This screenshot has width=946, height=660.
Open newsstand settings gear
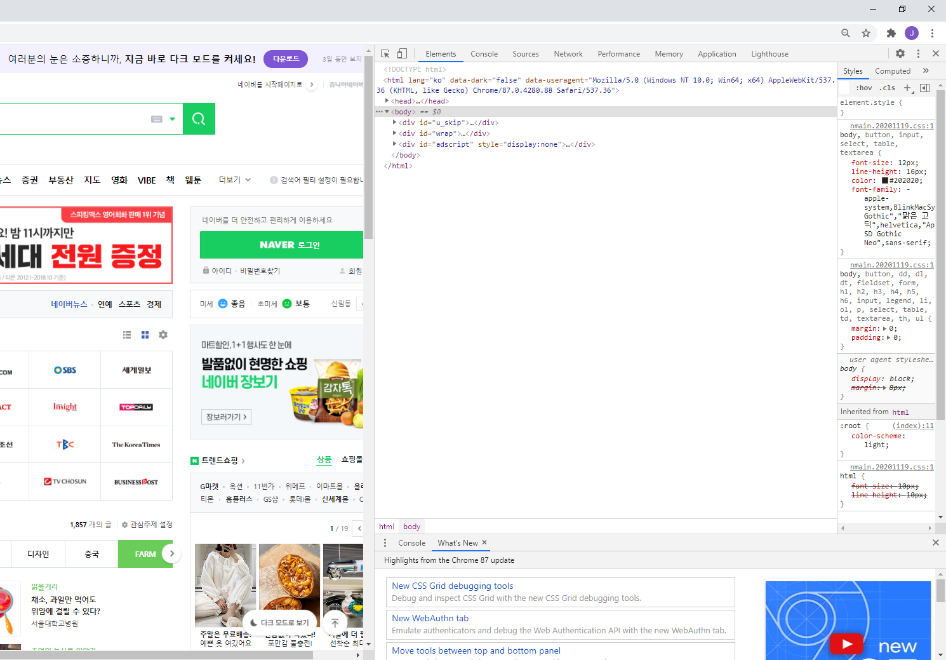click(163, 335)
